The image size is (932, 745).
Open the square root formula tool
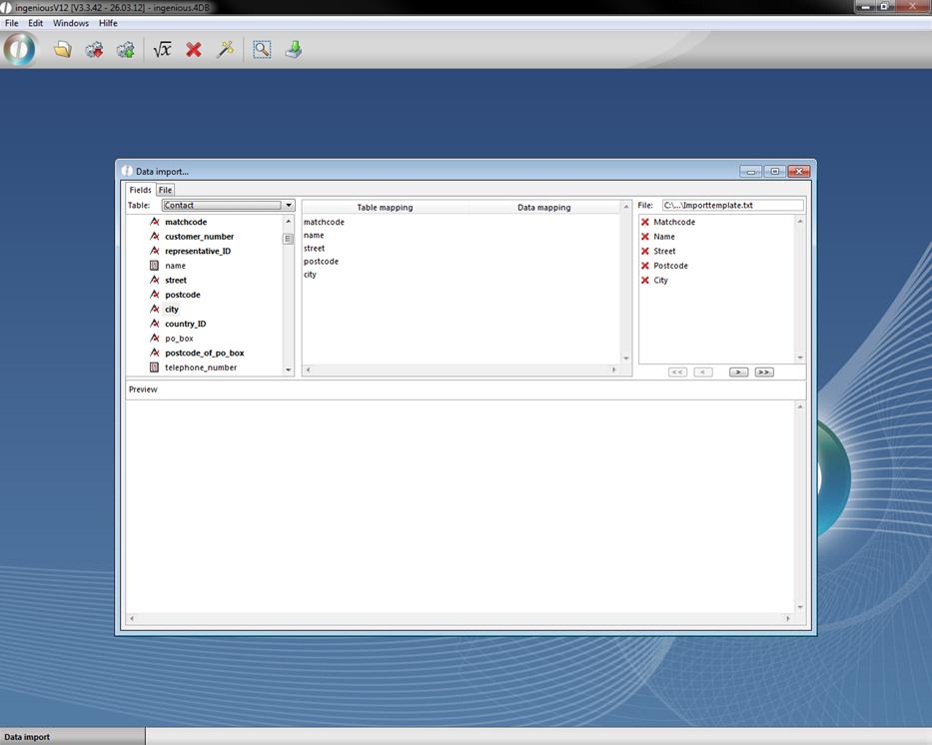[162, 49]
